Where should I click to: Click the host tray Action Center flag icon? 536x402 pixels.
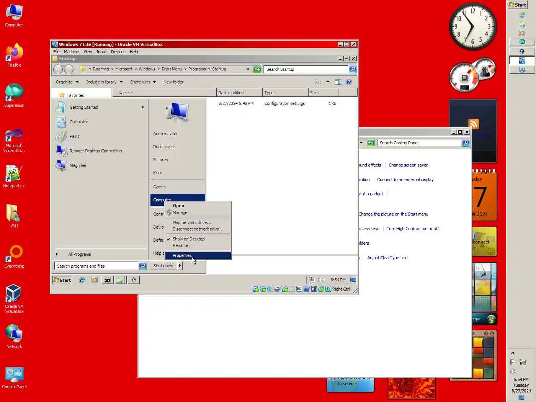pos(513,362)
